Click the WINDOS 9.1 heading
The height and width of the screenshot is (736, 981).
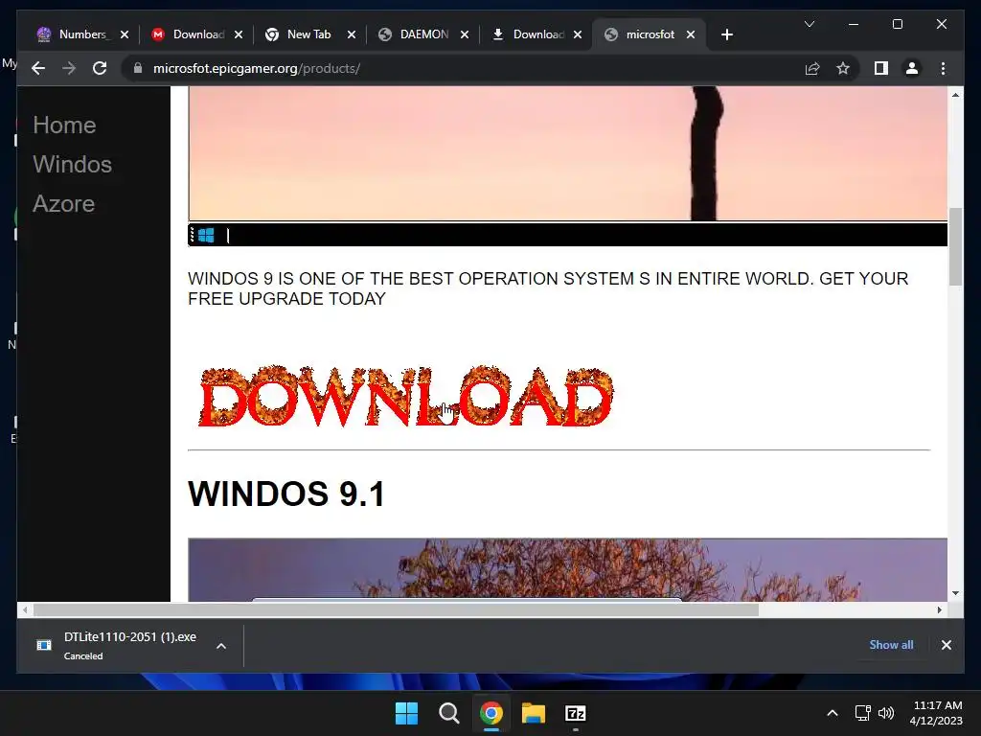tap(285, 494)
